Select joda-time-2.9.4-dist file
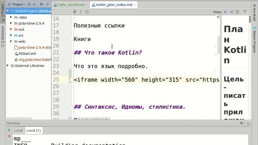Screen dimensions: 258x145 click(x=33, y=48)
